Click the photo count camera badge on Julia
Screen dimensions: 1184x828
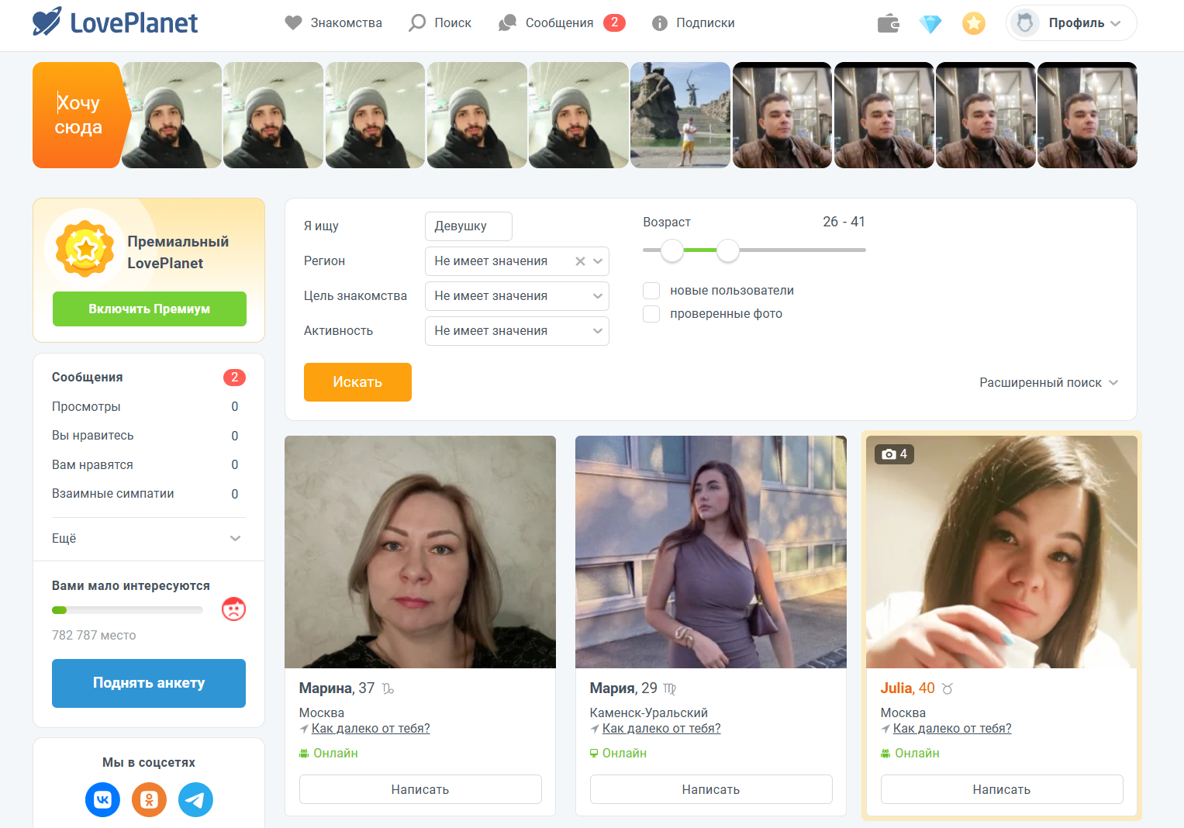point(895,454)
